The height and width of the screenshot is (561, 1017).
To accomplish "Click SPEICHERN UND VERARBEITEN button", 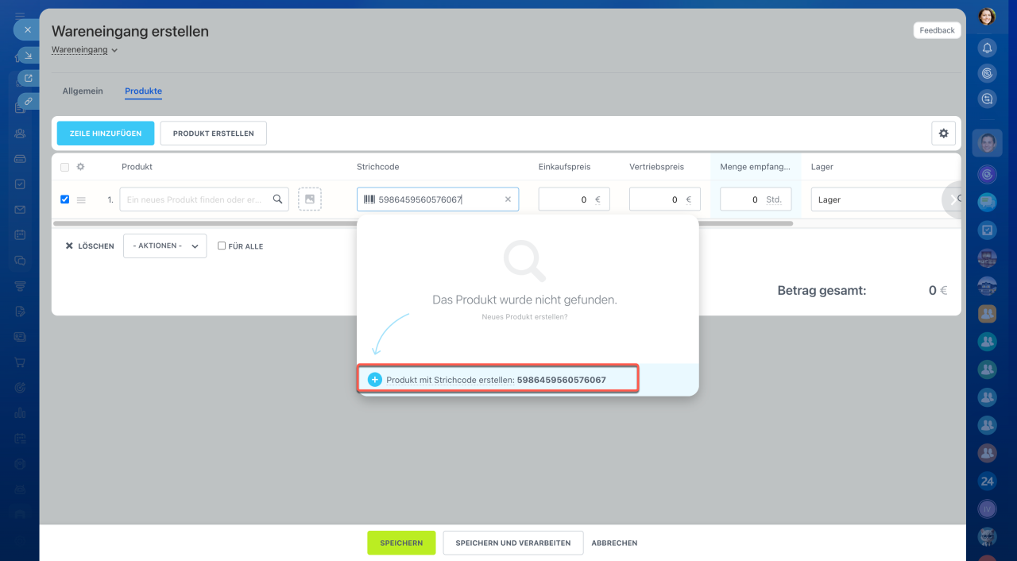I will coord(512,543).
